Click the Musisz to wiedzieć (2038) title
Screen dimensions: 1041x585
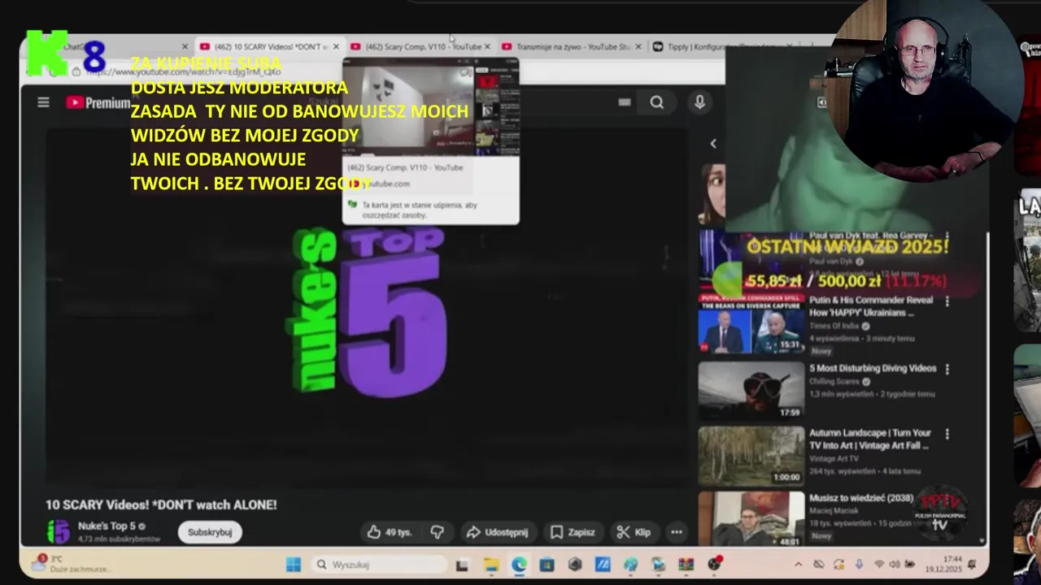[x=861, y=498]
